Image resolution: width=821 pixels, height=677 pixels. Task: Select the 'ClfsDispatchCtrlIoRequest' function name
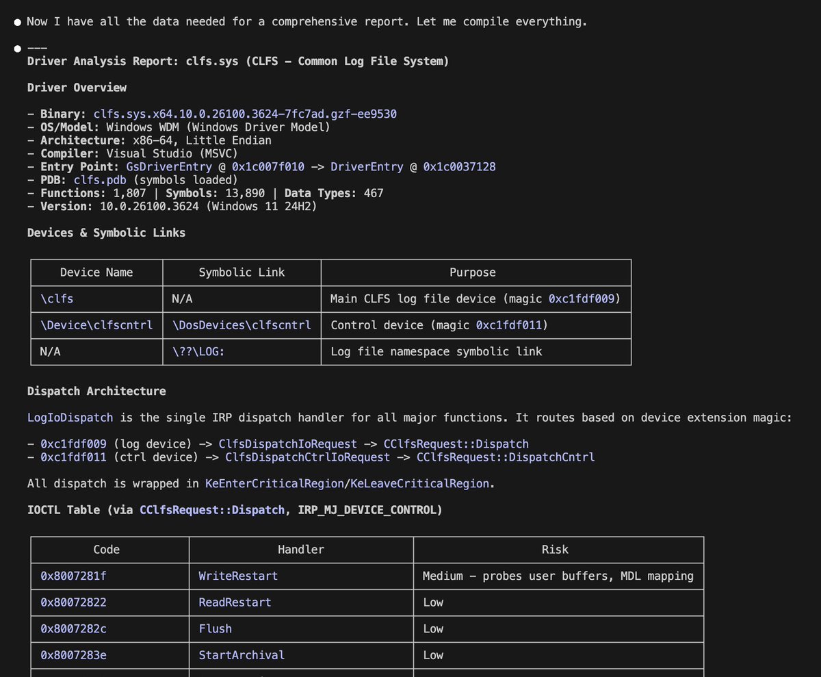[x=307, y=457]
